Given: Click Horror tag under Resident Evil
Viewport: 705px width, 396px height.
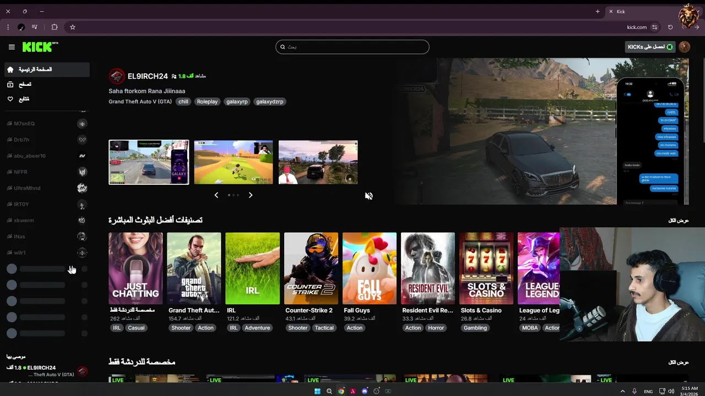Looking at the screenshot, I should (x=436, y=328).
